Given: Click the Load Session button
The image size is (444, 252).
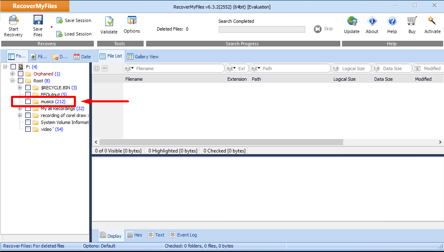Looking at the screenshot, I should [x=74, y=34].
